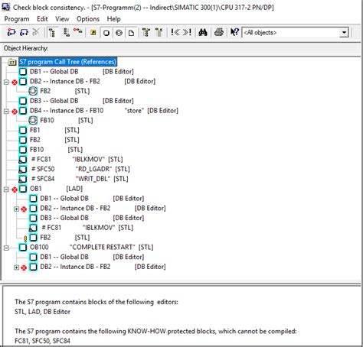Activate the context help arrow-question icon

[234, 32]
